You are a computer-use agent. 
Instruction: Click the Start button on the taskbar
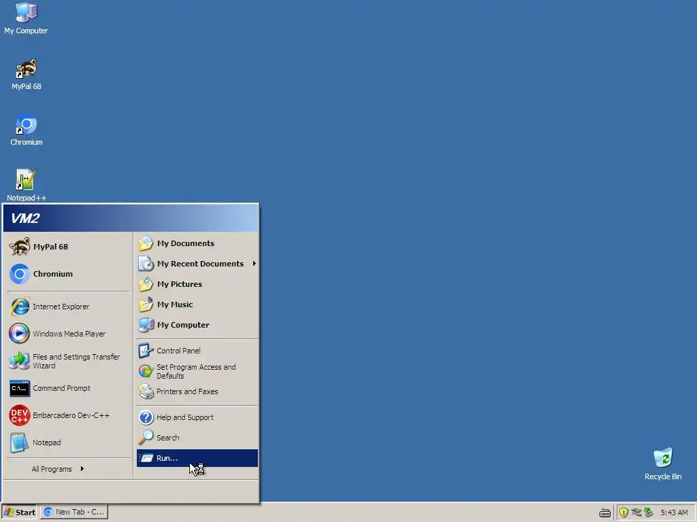[x=20, y=512]
